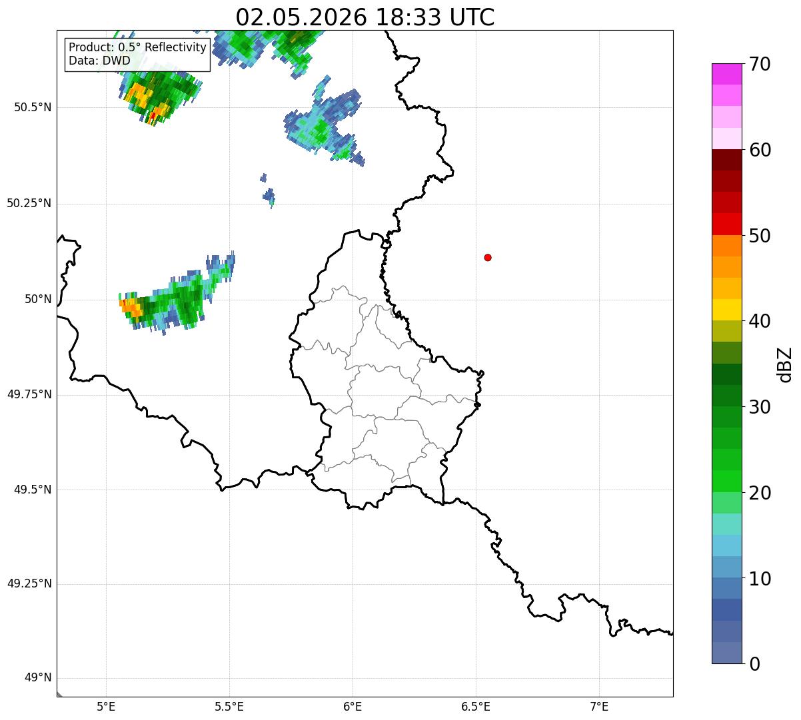The height and width of the screenshot is (720, 801).
Task: Select the bright green 20 dBZ swatch
Action: tap(728, 482)
